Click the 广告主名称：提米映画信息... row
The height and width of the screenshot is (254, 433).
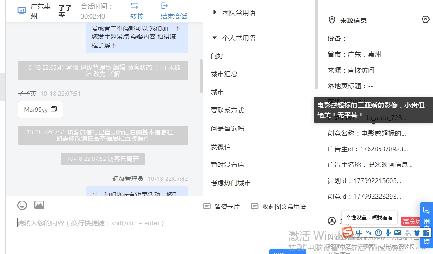point(370,165)
